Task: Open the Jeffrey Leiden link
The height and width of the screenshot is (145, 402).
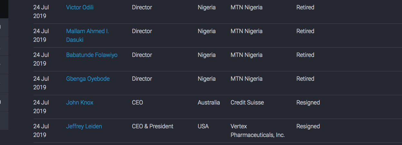Action: [84, 126]
